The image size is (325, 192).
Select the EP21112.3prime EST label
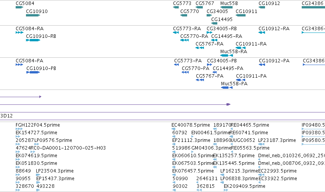tap(191, 140)
